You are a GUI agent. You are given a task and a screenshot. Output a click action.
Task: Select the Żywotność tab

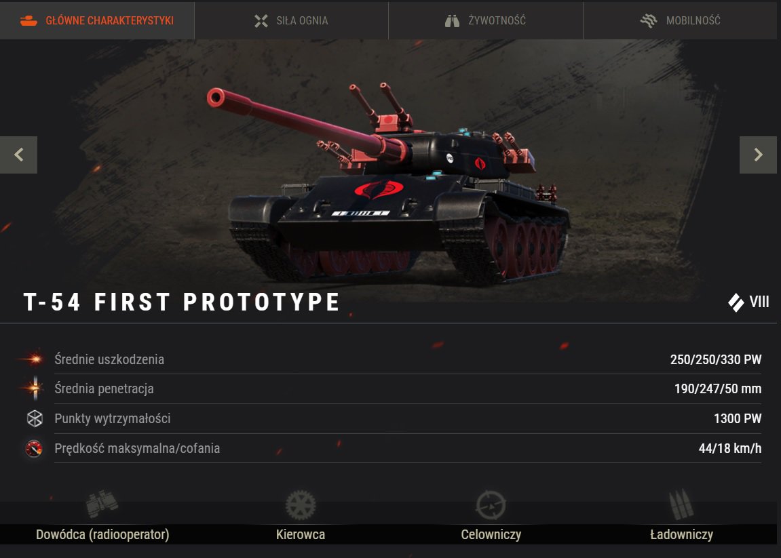(486, 20)
